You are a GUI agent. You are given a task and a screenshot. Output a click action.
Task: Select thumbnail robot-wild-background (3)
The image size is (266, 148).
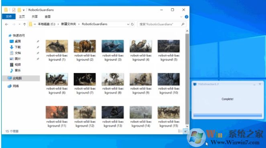coord(113,46)
